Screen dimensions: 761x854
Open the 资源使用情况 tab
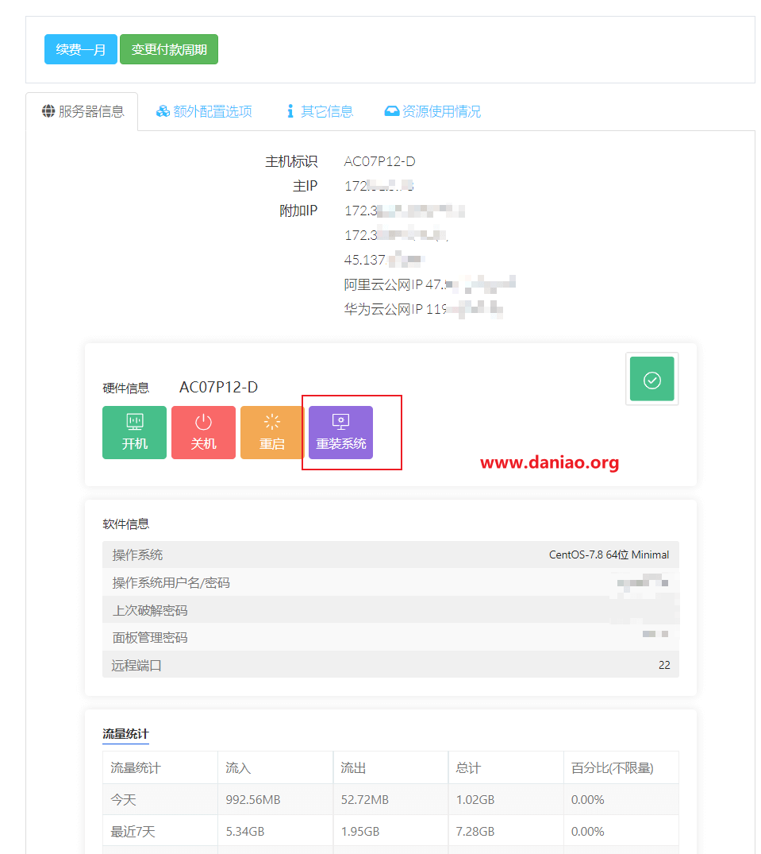433,112
